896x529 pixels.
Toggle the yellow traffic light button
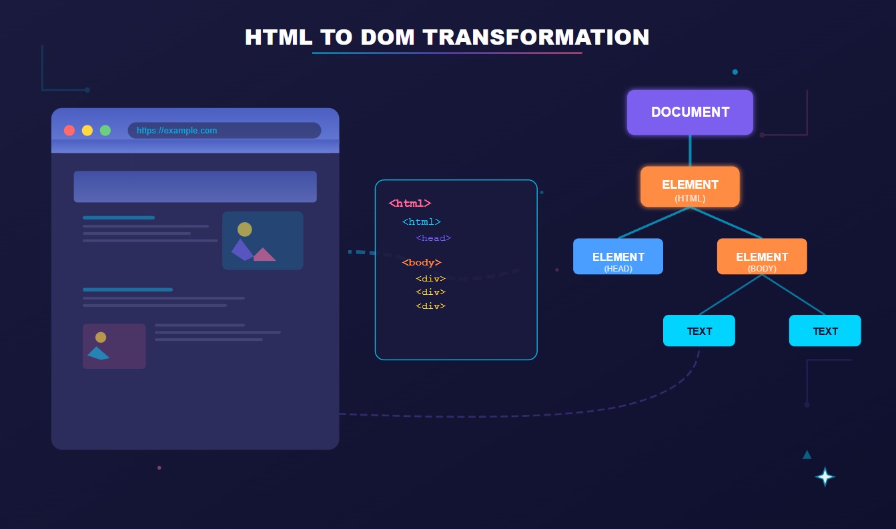click(87, 130)
